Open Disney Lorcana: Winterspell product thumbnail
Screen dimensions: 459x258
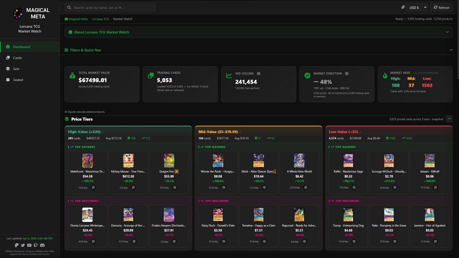88,215
